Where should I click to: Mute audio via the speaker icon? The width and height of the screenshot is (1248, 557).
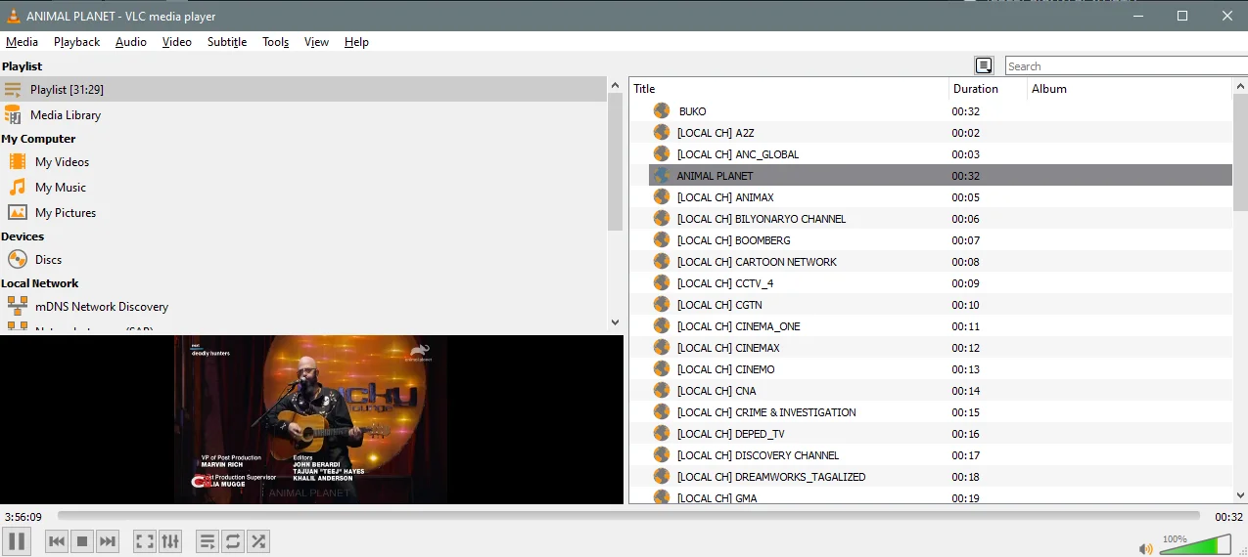coord(1146,548)
